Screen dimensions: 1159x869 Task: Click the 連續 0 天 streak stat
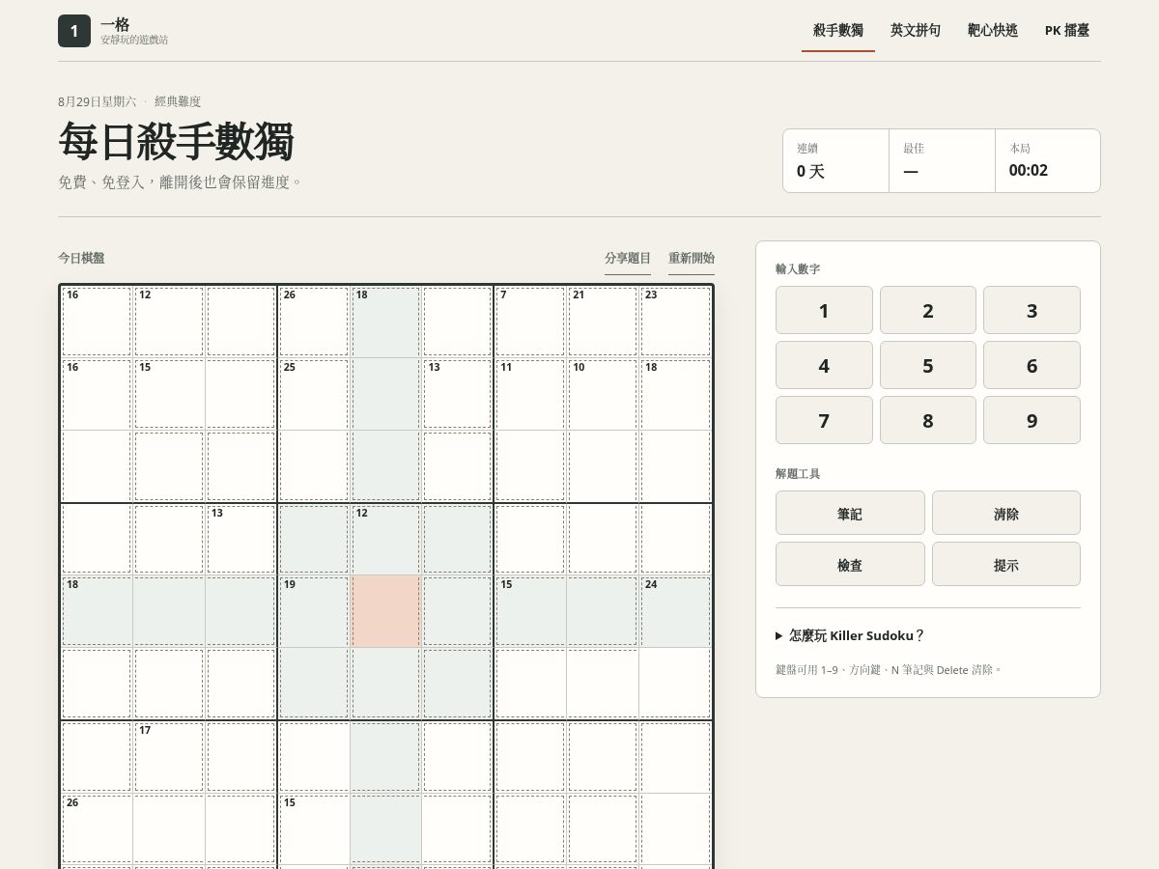coord(836,161)
